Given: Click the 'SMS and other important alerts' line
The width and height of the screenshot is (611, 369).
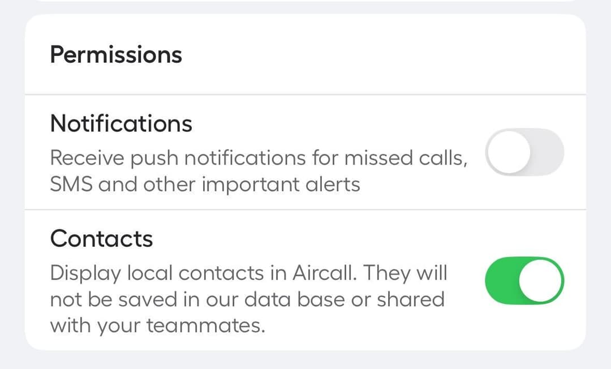Looking at the screenshot, I should [x=205, y=184].
